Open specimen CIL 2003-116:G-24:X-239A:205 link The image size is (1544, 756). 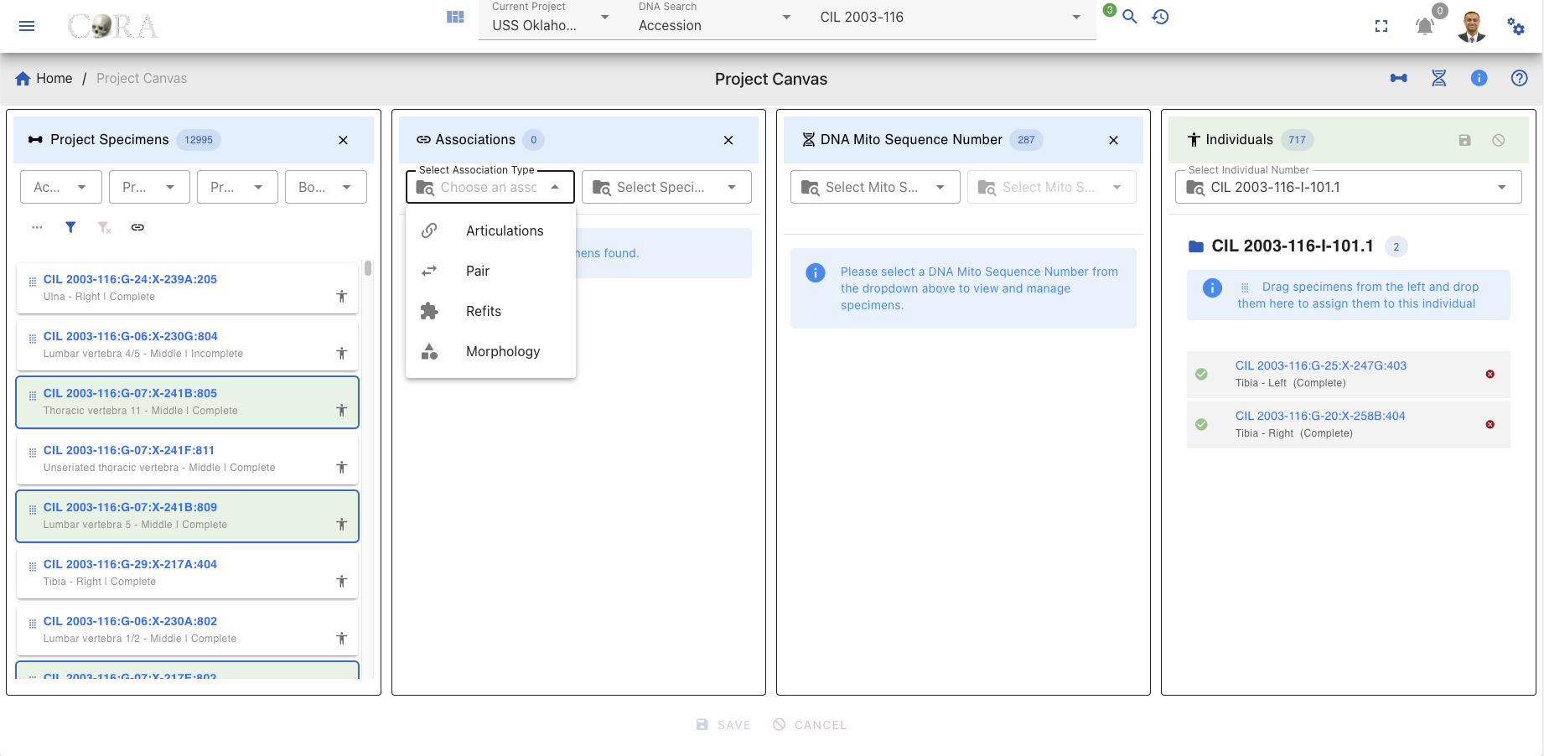(130, 279)
